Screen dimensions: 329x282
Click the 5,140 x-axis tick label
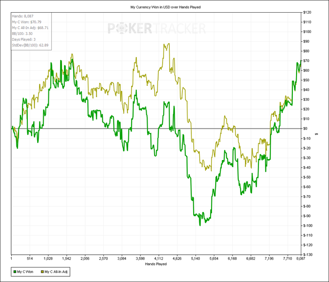click(196, 259)
